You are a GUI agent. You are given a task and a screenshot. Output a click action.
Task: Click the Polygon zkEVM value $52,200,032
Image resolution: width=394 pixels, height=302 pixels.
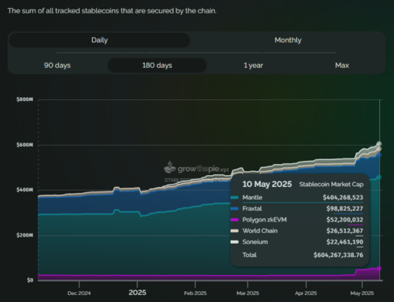pyautogui.click(x=344, y=220)
